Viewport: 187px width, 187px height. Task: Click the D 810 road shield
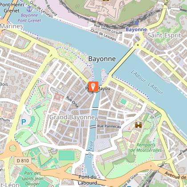tap(23, 161)
